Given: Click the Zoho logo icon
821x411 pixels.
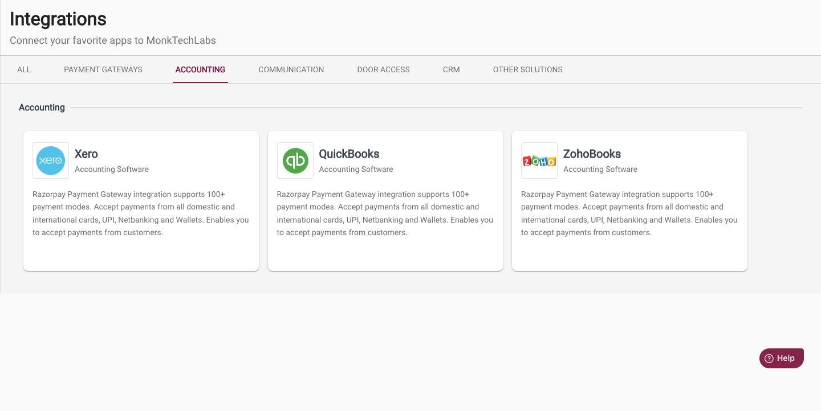Looking at the screenshot, I should [539, 161].
